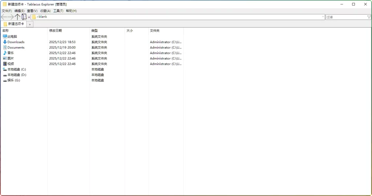Screen dimensions: 372x196
Task: Select the Downloads folder name
Action: tap(16, 42)
